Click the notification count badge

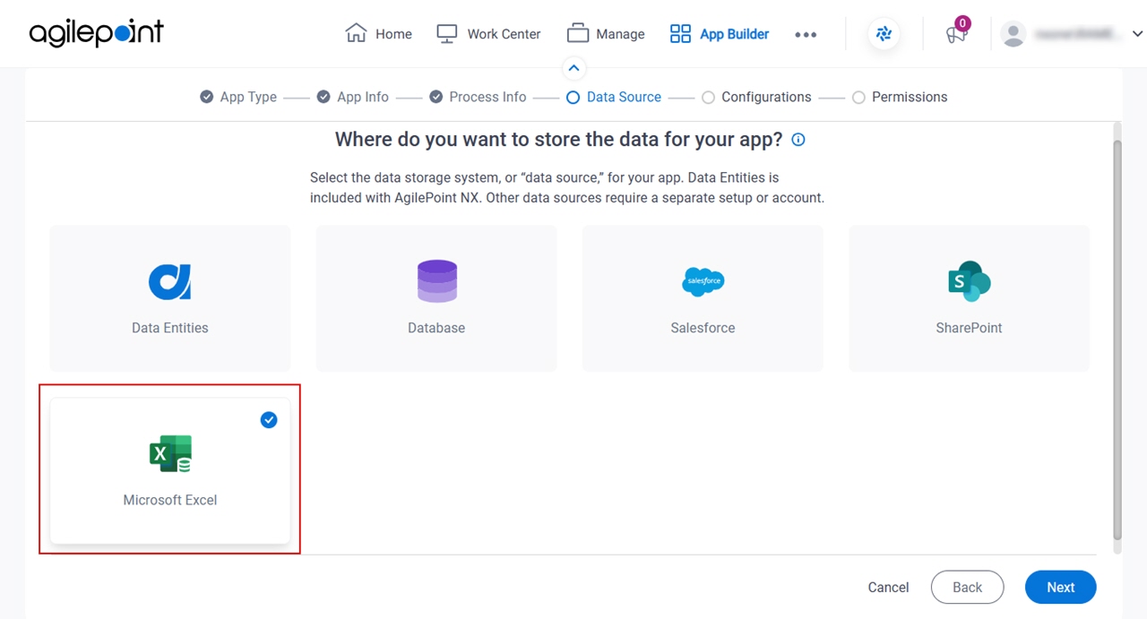[x=962, y=23]
